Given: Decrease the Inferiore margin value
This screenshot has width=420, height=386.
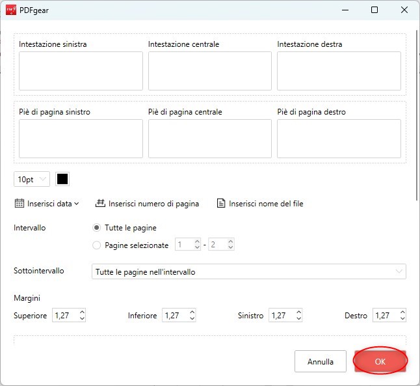Looking at the screenshot, I should pyautogui.click(x=192, y=318).
